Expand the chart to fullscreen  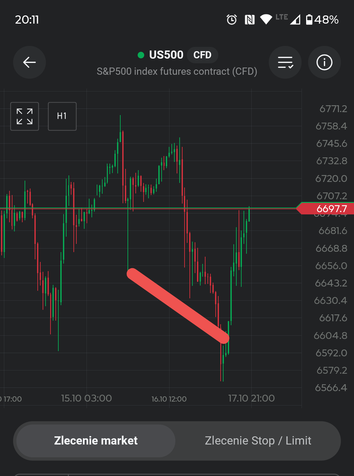point(25,116)
